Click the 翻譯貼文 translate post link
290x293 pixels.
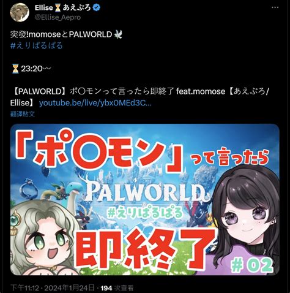23,114
